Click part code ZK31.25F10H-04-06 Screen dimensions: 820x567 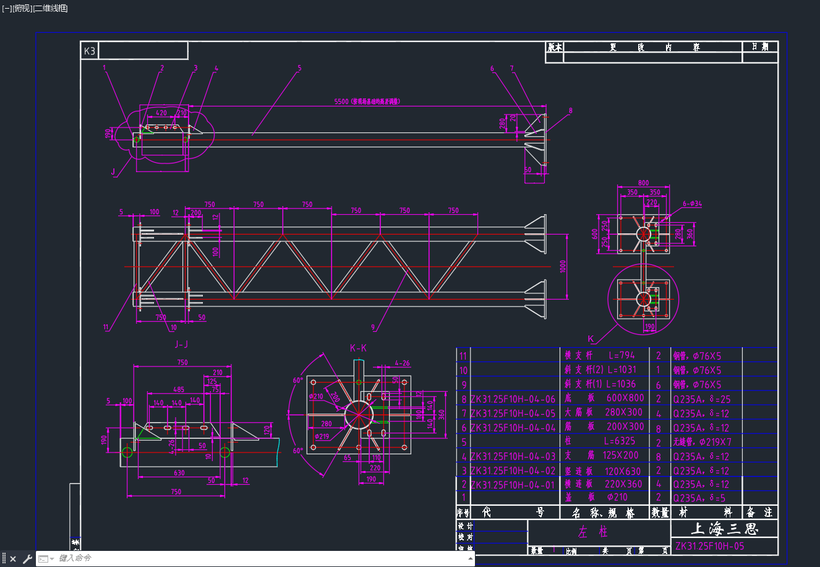tap(513, 399)
